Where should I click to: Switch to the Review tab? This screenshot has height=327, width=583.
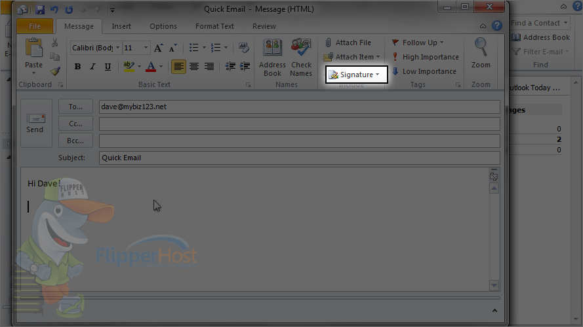pyautogui.click(x=264, y=26)
